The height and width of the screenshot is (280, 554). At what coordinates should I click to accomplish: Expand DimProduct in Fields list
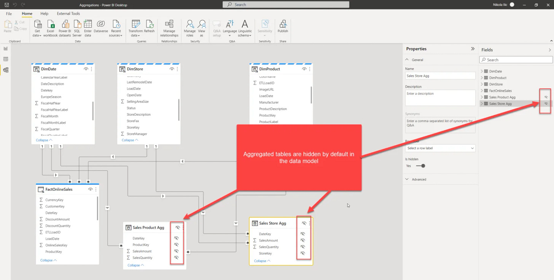[x=481, y=78]
